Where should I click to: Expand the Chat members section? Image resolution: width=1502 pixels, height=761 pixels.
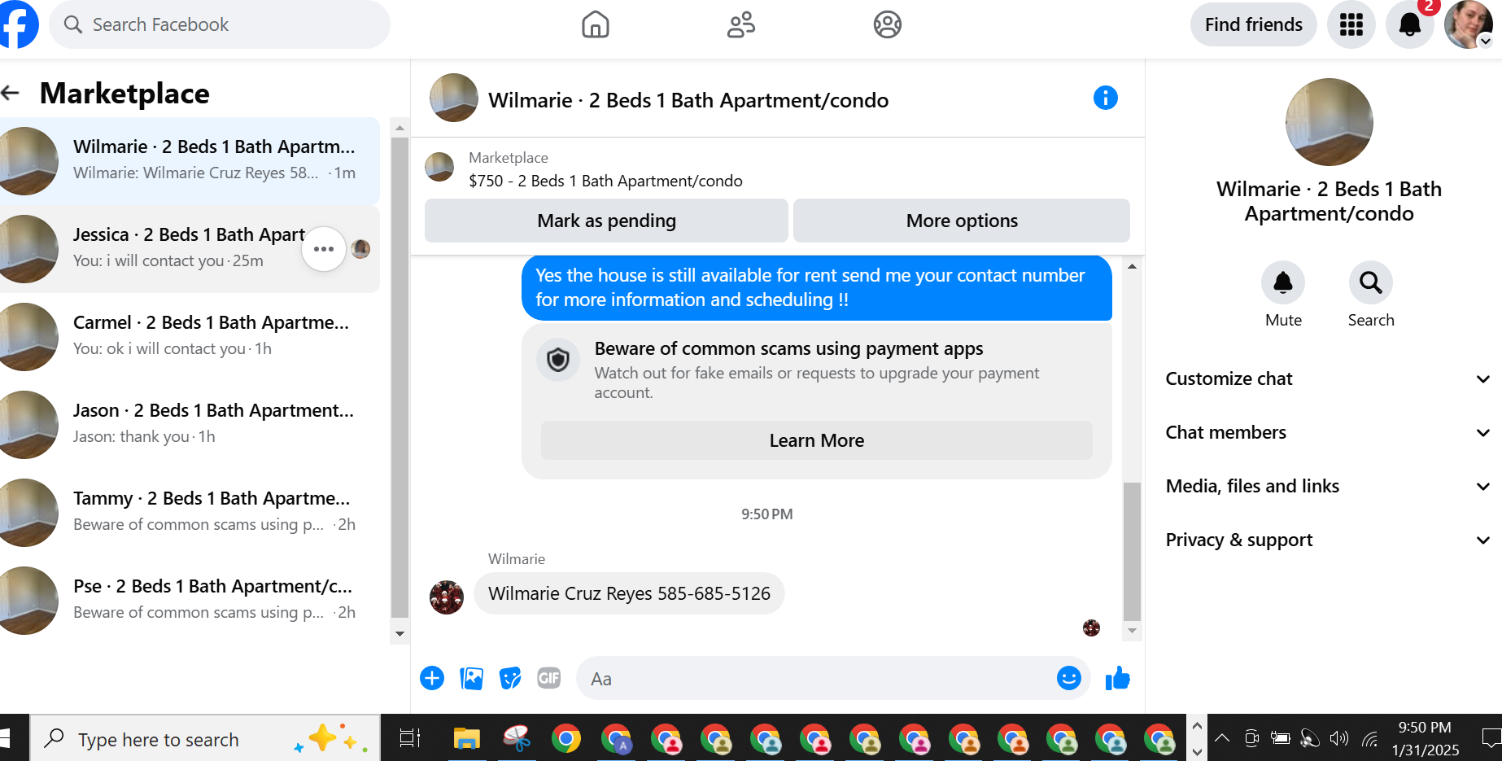pos(1328,432)
